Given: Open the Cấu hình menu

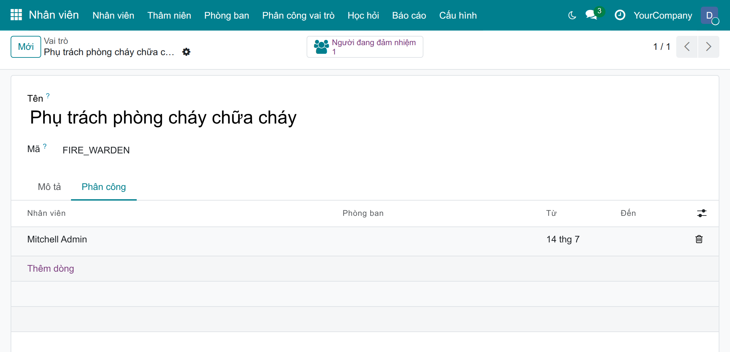Looking at the screenshot, I should pyautogui.click(x=458, y=15).
